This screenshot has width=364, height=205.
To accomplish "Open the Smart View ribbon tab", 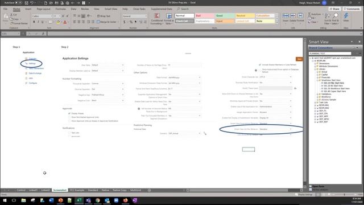I will click(111, 9).
